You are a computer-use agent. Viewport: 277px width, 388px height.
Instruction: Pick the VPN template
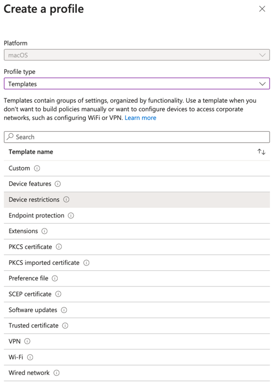[137, 341]
